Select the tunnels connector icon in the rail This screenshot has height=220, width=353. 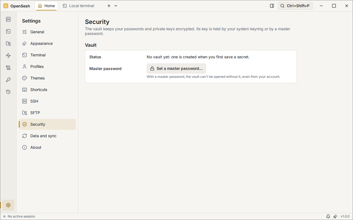[8, 56]
